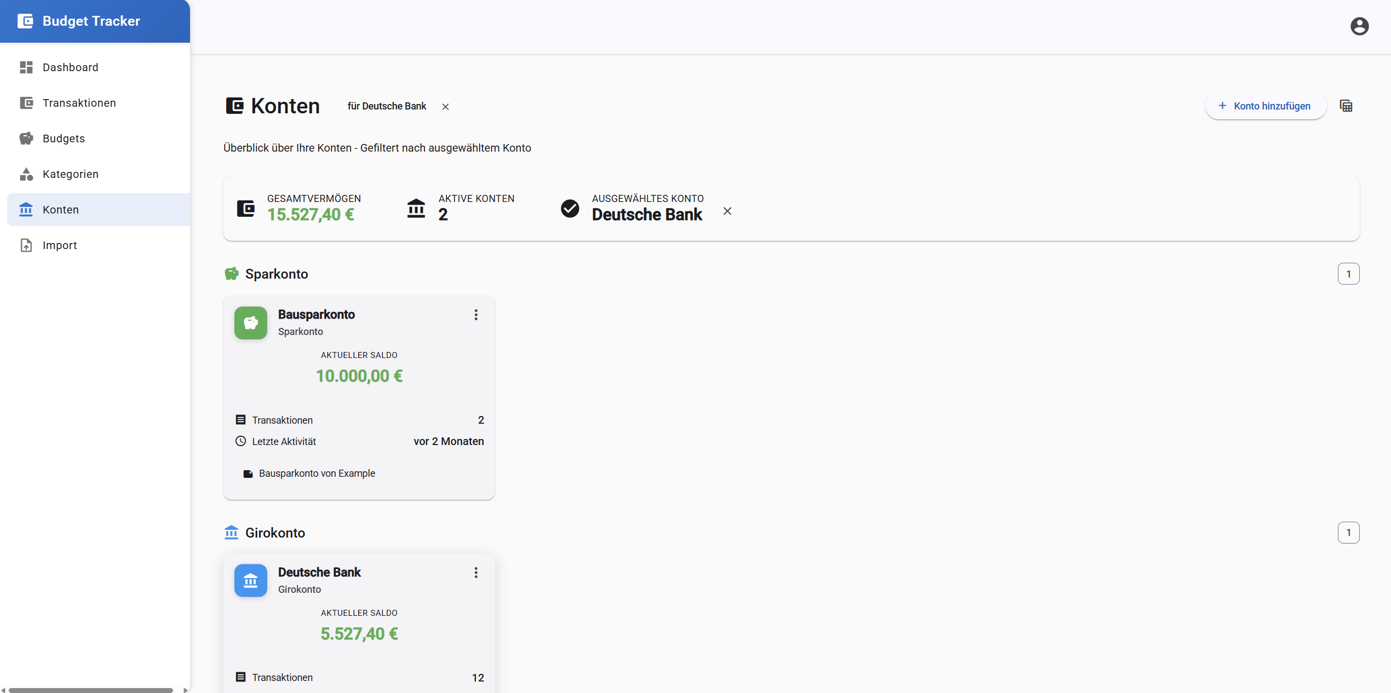
Task: Open the Import page
Action: coord(99,245)
